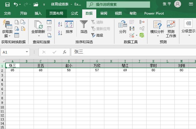Click the Open folder quick access icon
The width and height of the screenshot is (196, 129).
pyautogui.click(x=36, y=5)
